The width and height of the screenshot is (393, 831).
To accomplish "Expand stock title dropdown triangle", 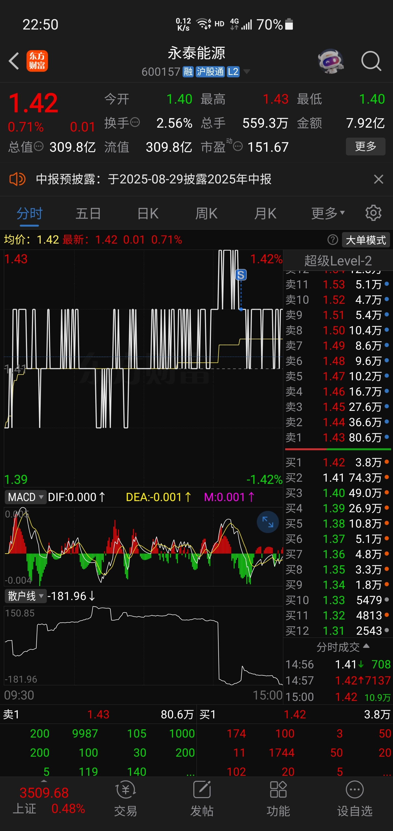I will pos(247,72).
